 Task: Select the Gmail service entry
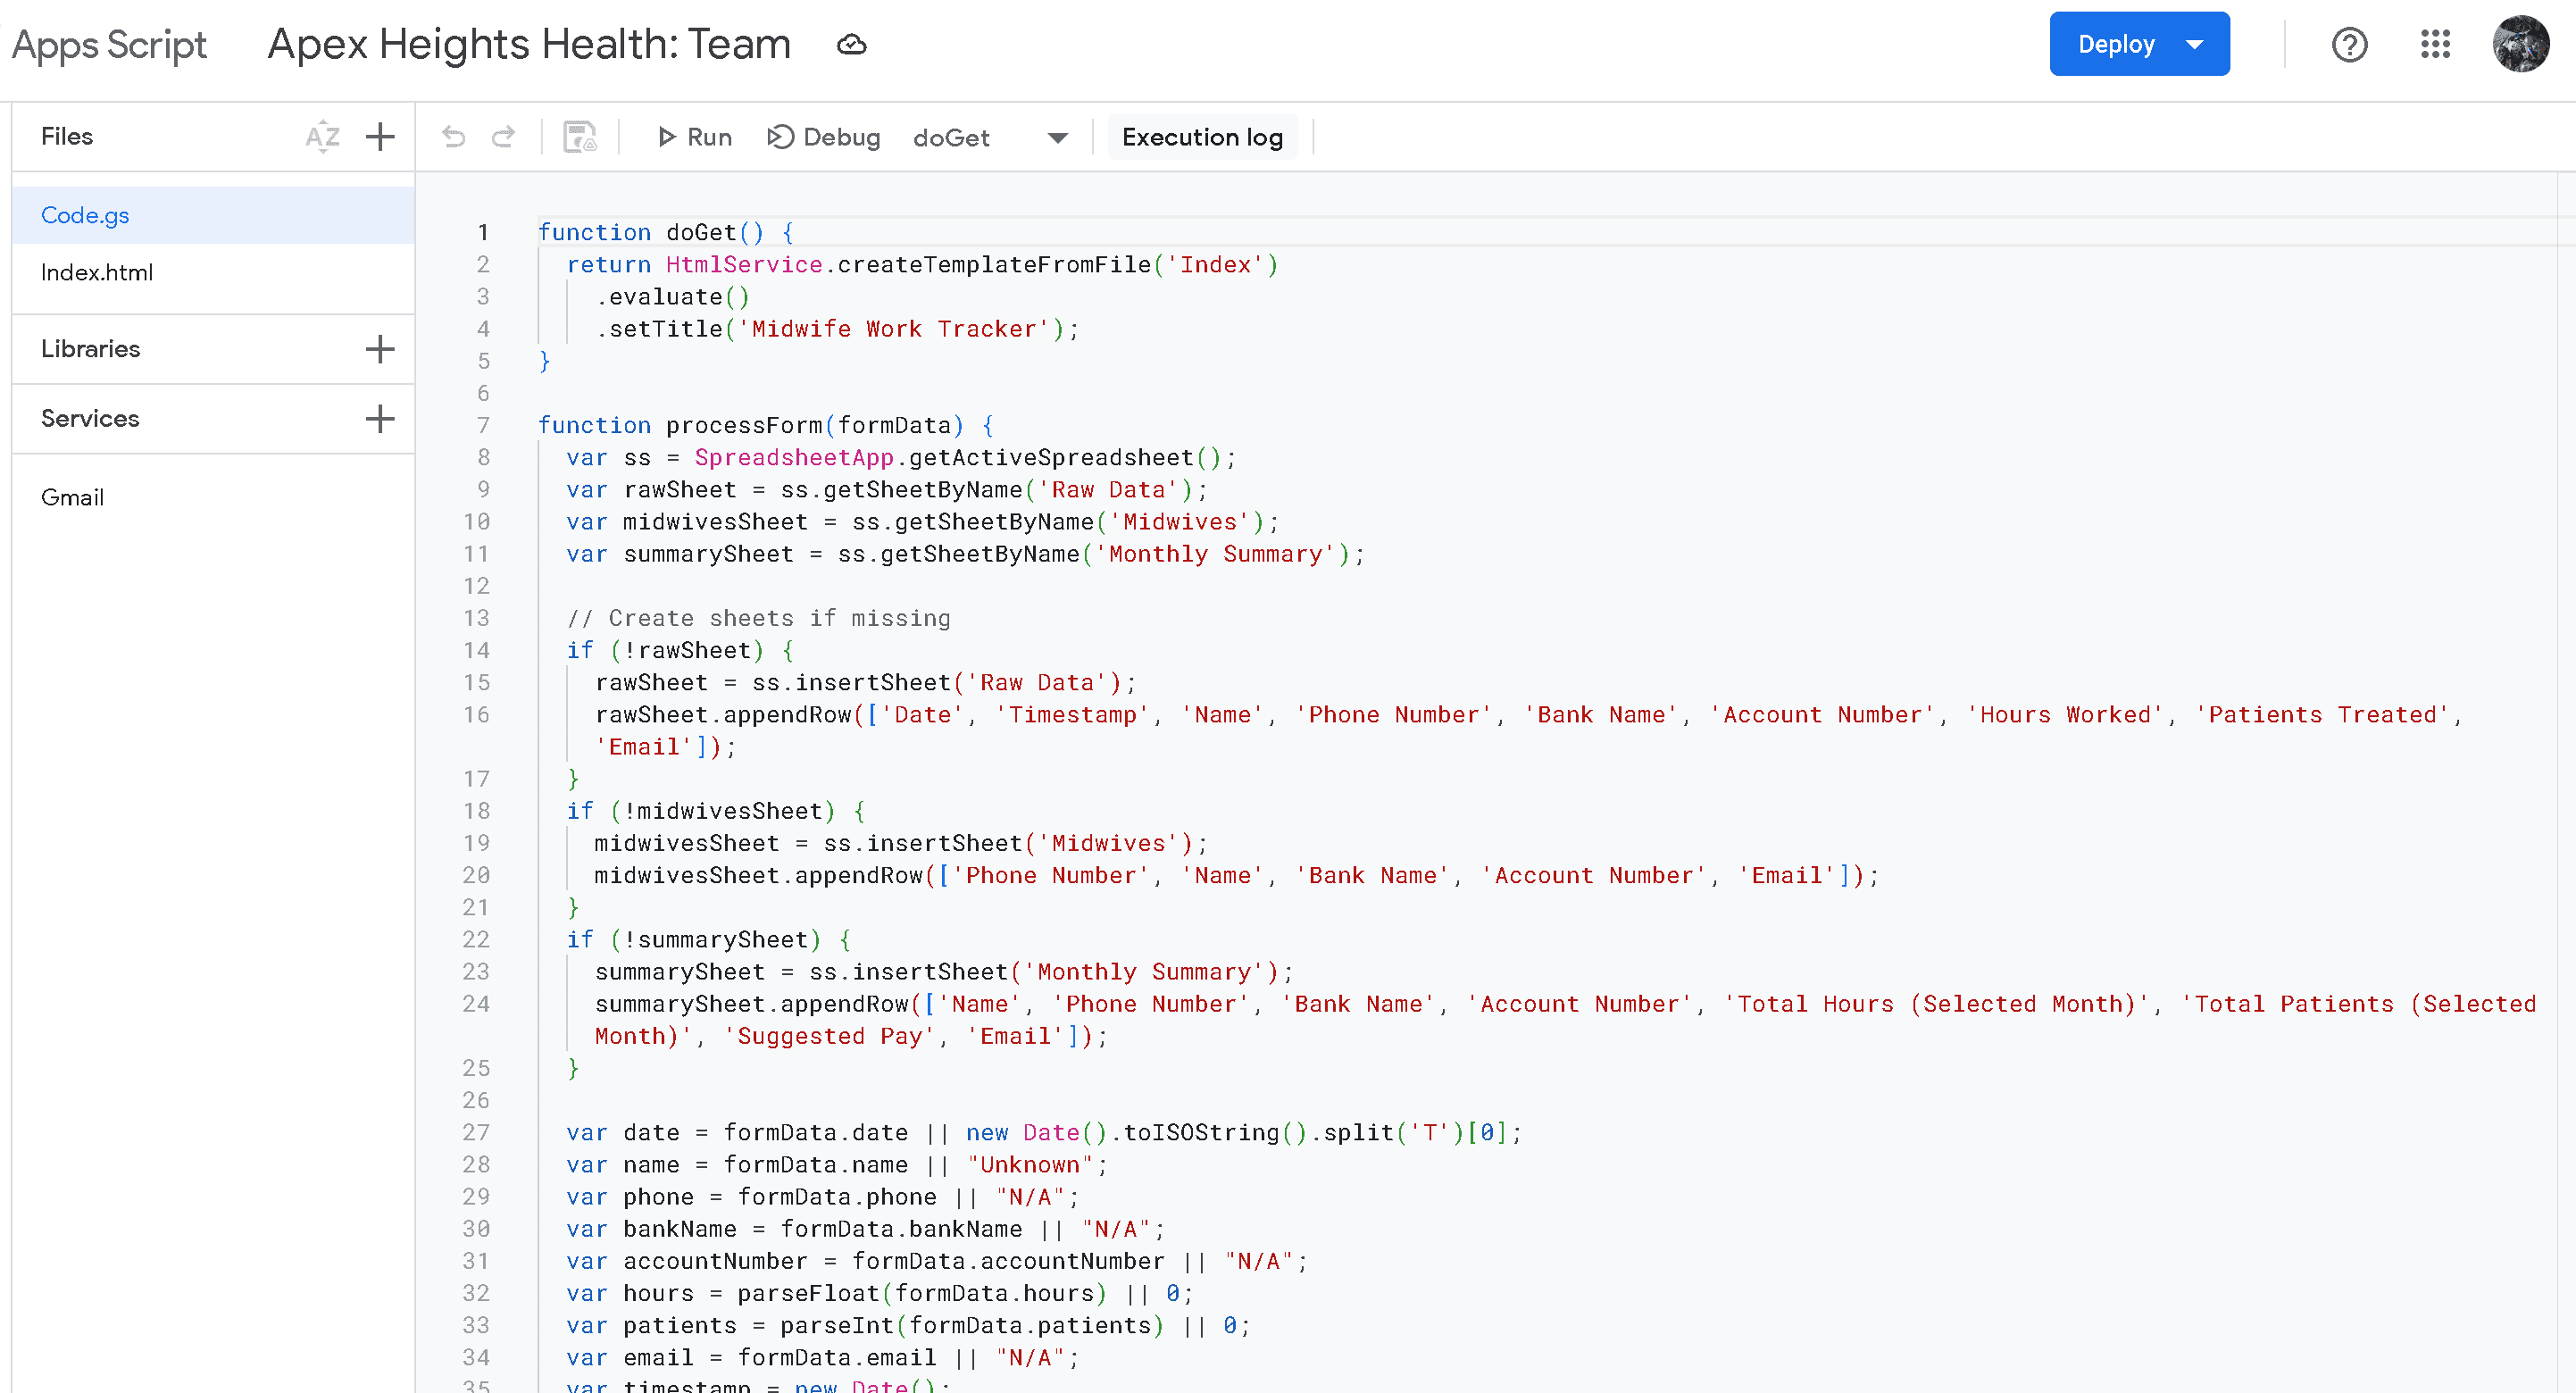[72, 497]
